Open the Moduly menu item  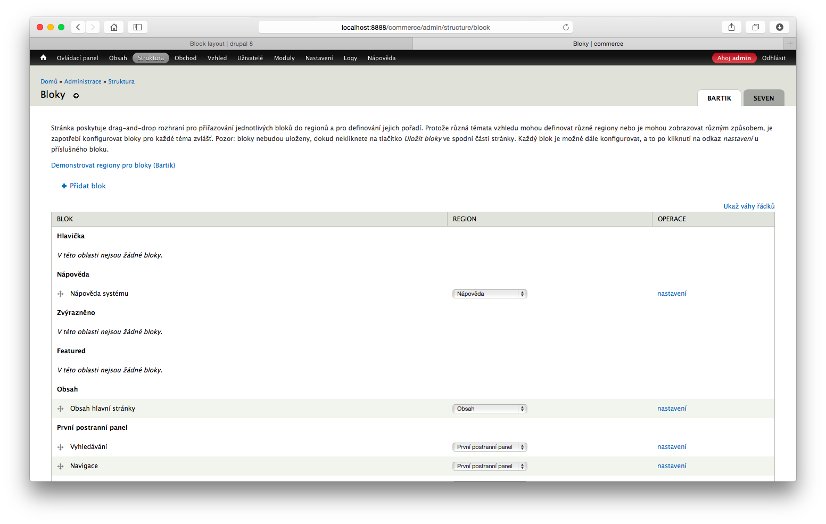pyautogui.click(x=284, y=58)
